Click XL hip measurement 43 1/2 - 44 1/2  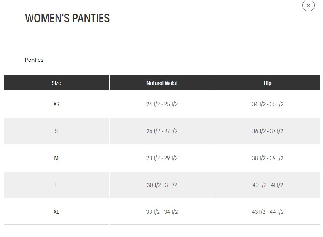tap(267, 212)
